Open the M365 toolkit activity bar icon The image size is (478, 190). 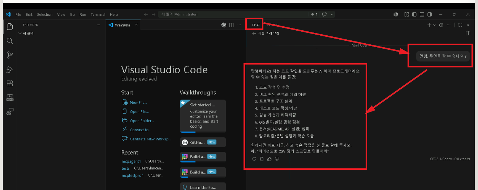click(x=10, y=97)
